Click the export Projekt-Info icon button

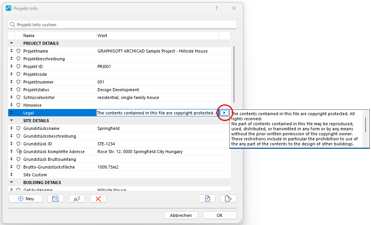tap(228, 199)
